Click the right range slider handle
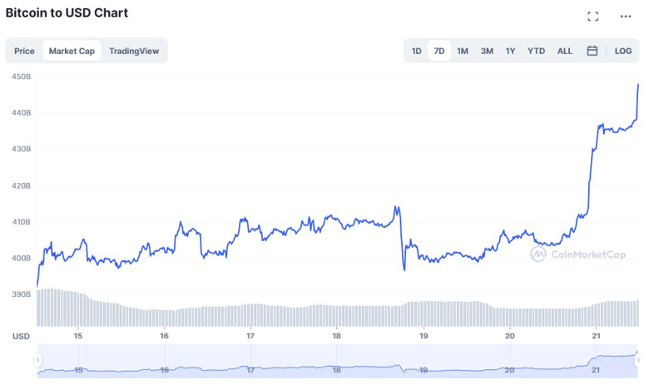The image size is (649, 385). click(638, 360)
